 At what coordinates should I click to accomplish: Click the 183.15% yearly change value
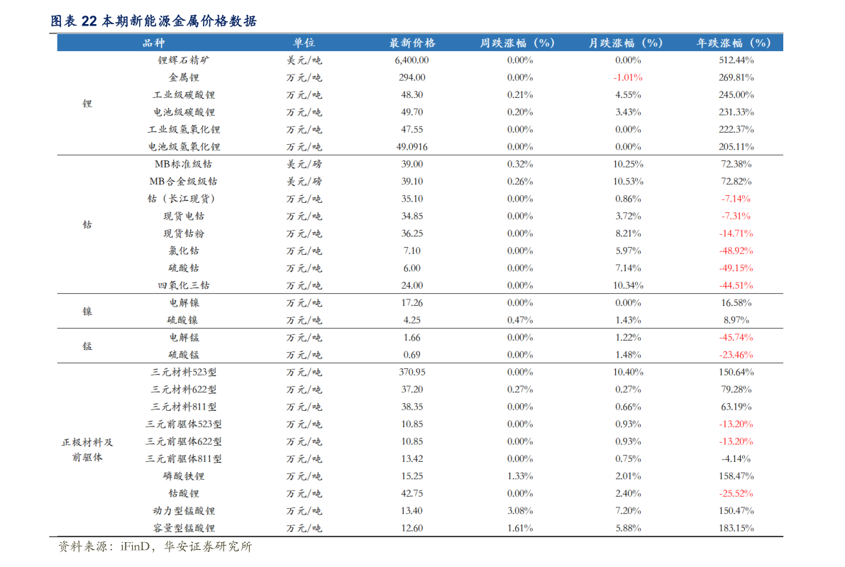coord(736,528)
